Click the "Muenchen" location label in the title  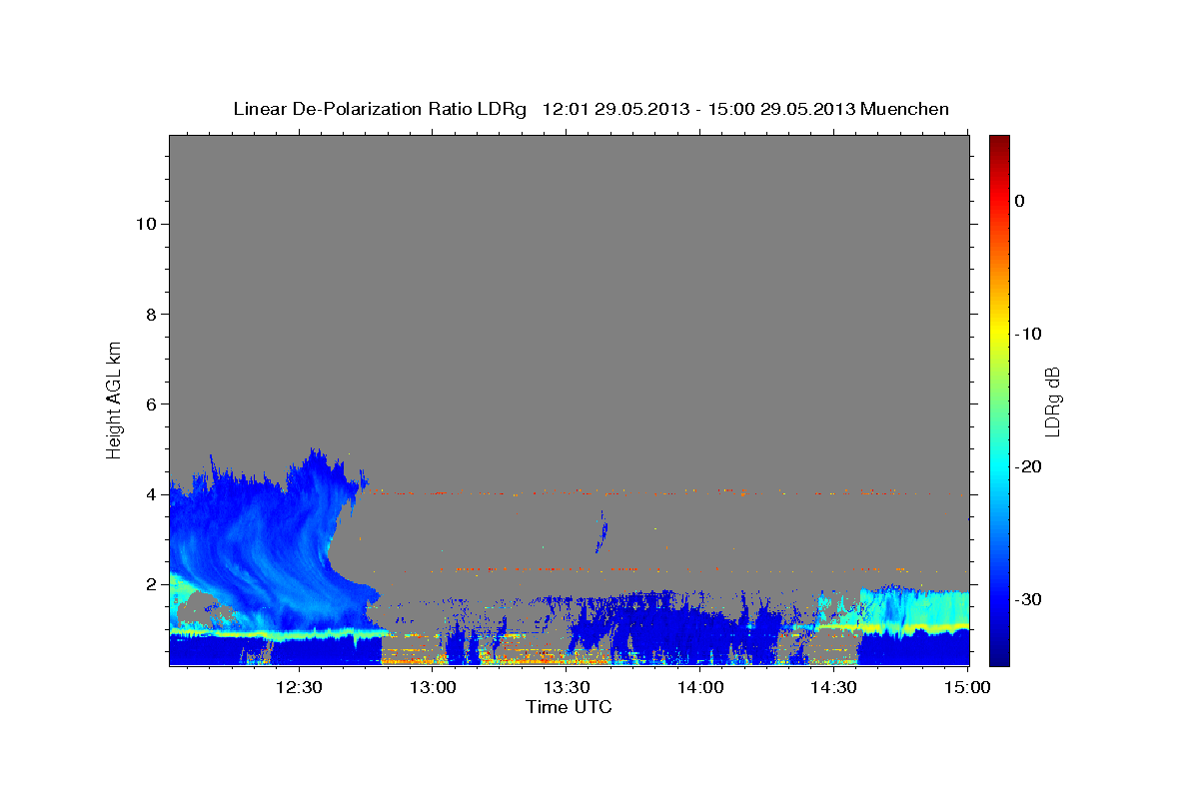[x=905, y=109]
